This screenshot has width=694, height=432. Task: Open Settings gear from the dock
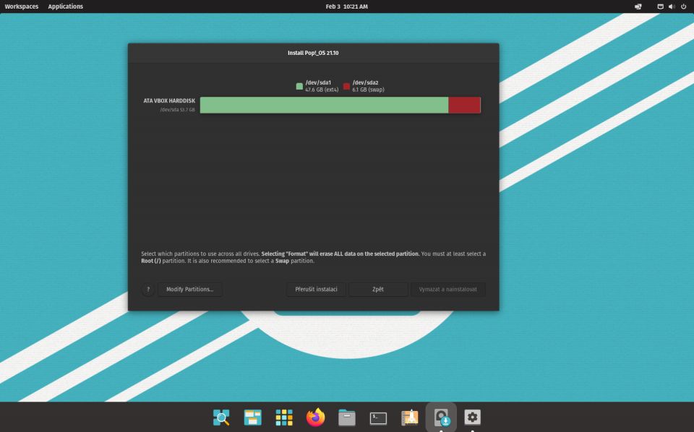pyautogui.click(x=473, y=417)
